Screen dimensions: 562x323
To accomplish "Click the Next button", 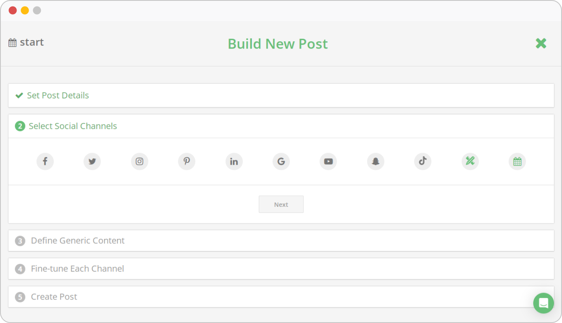I will pyautogui.click(x=281, y=204).
